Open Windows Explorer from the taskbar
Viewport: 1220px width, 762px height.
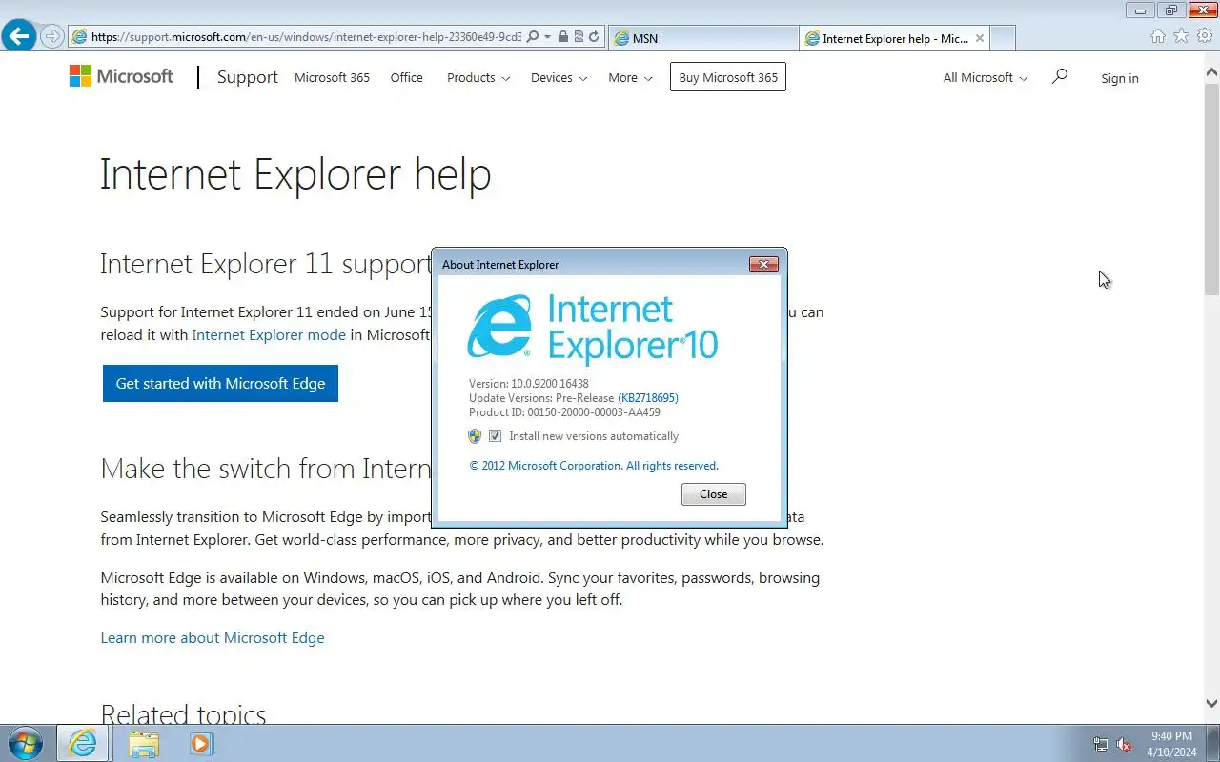pos(144,743)
